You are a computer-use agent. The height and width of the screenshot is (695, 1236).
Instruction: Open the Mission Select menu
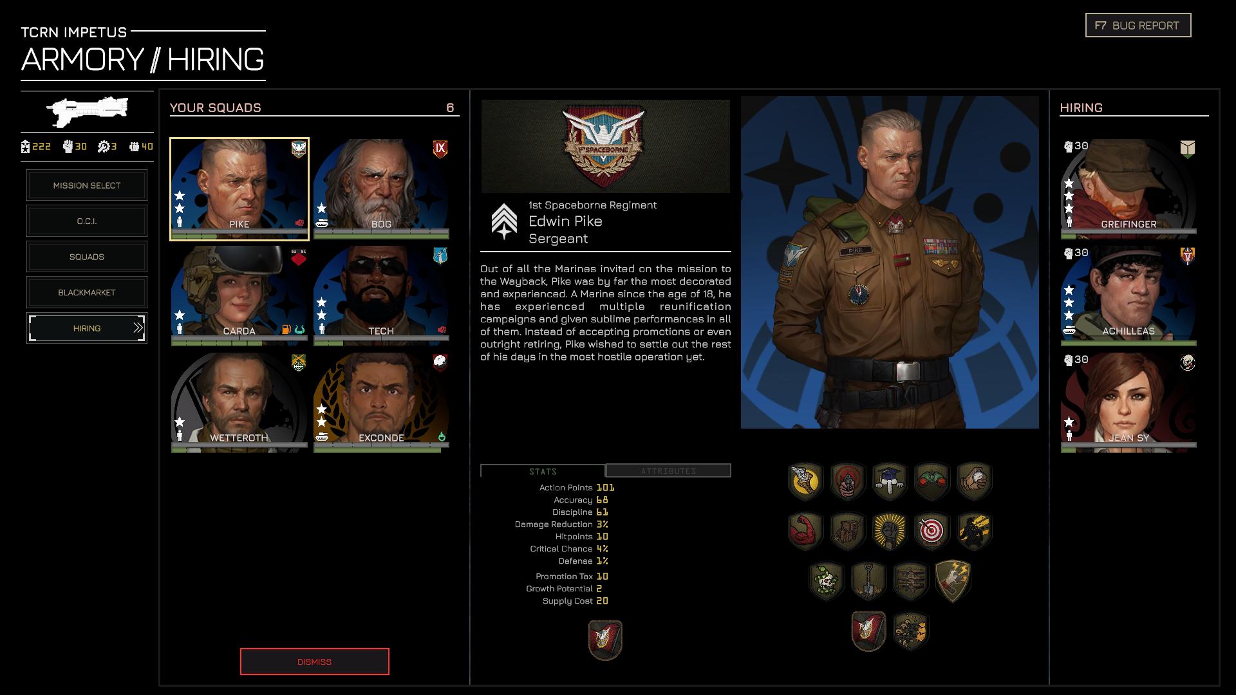pyautogui.click(x=87, y=185)
